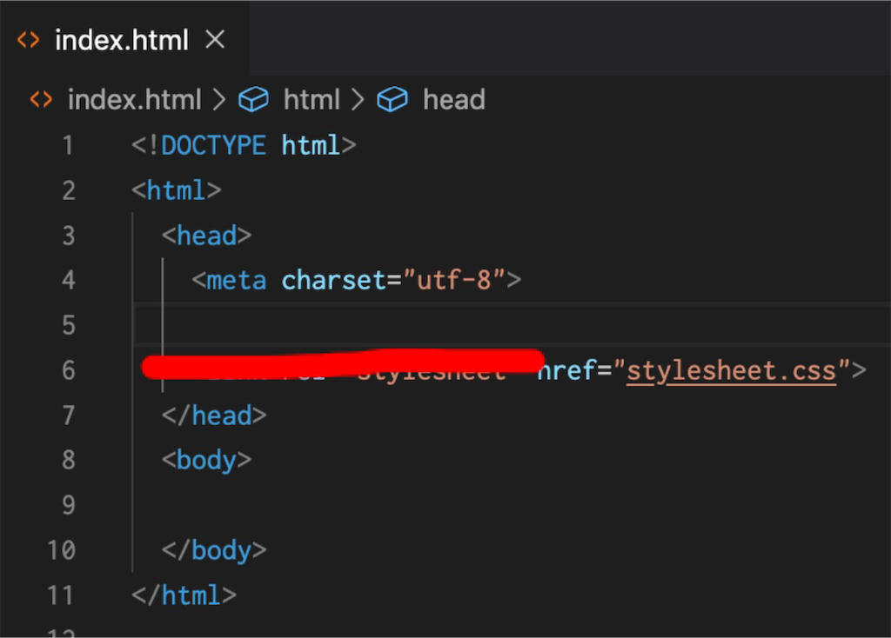The height and width of the screenshot is (638, 891).
Task: Click the cube icon before html breadcrumb
Action: [253, 99]
